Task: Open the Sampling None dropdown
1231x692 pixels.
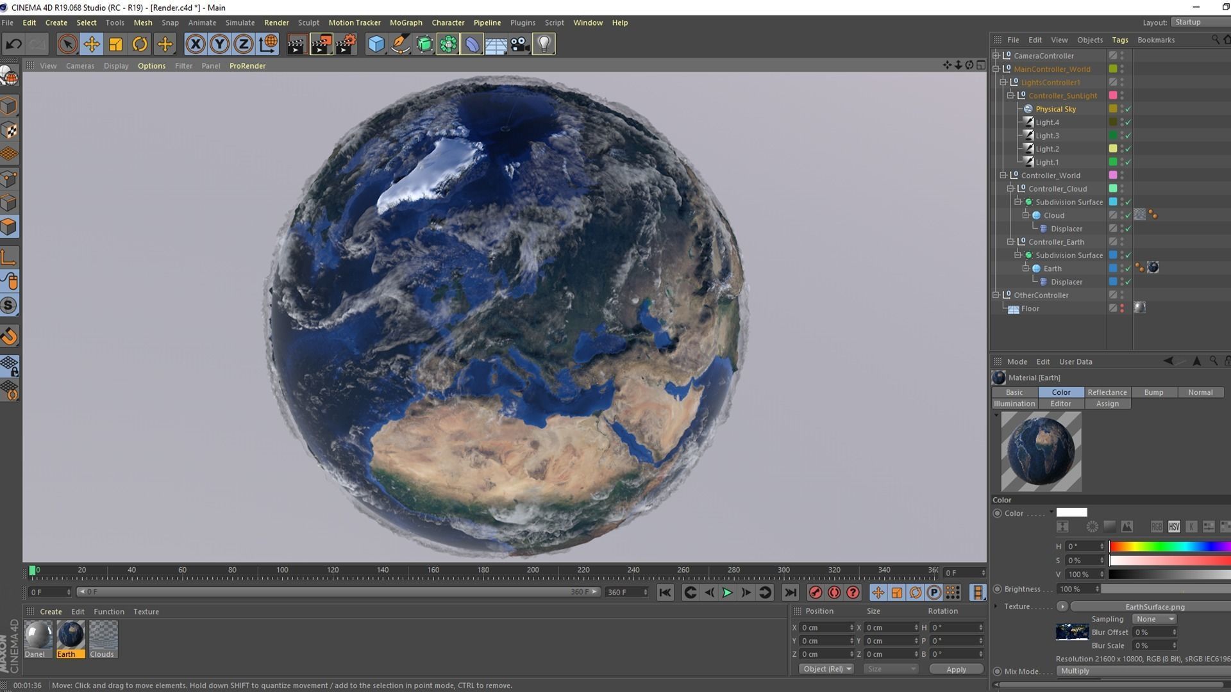Action: tap(1154, 619)
